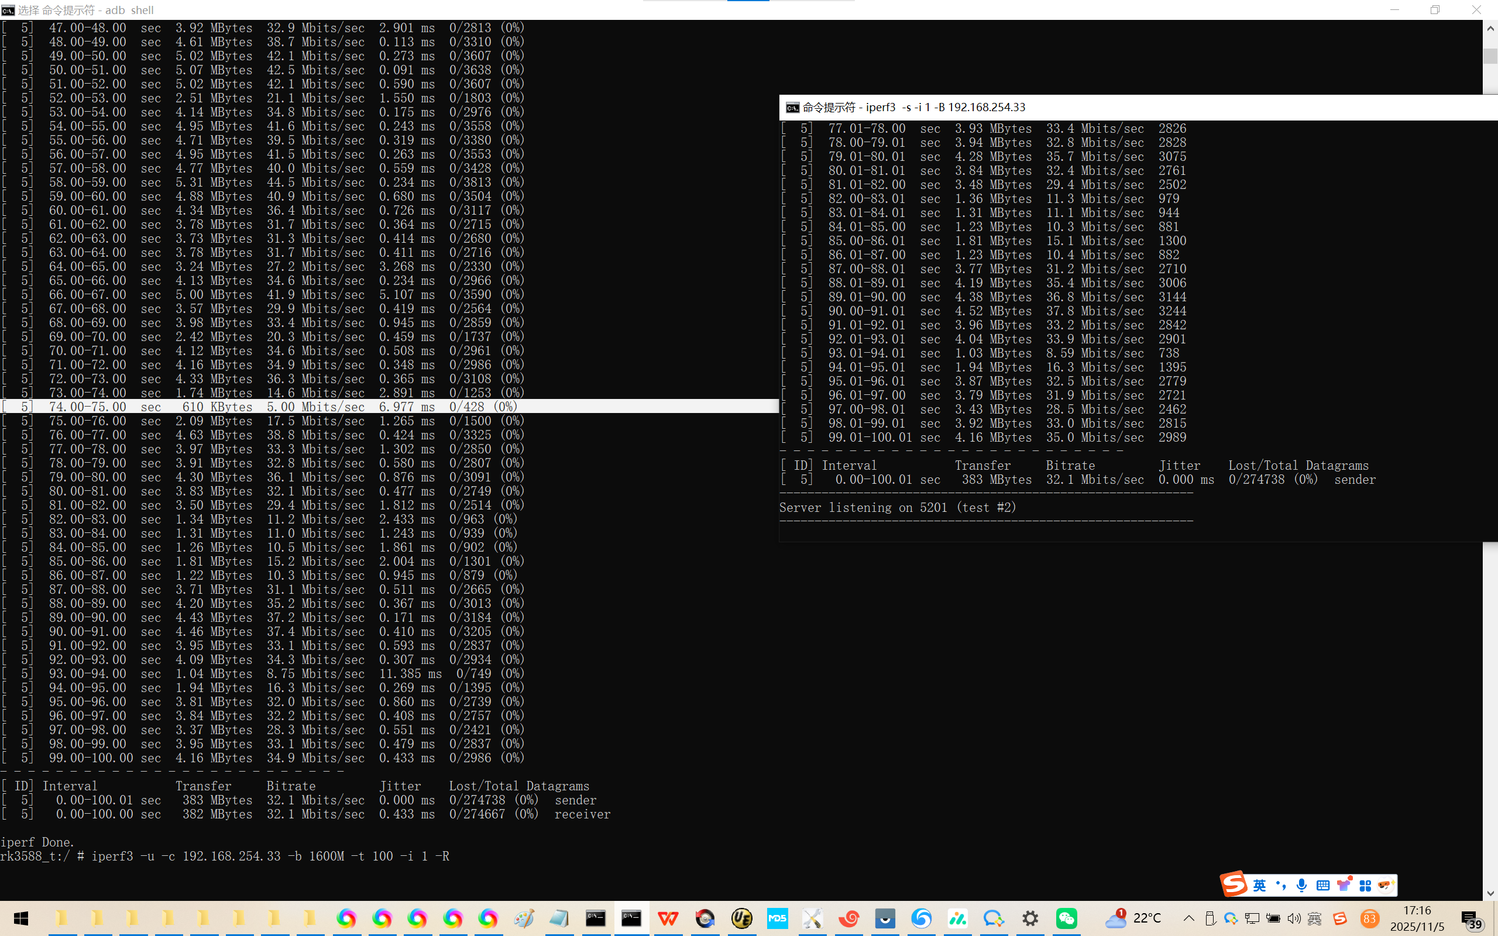Screen dimensions: 1498x936
Task: Switch to the active cmd taskbar window
Action: pyautogui.click(x=631, y=918)
